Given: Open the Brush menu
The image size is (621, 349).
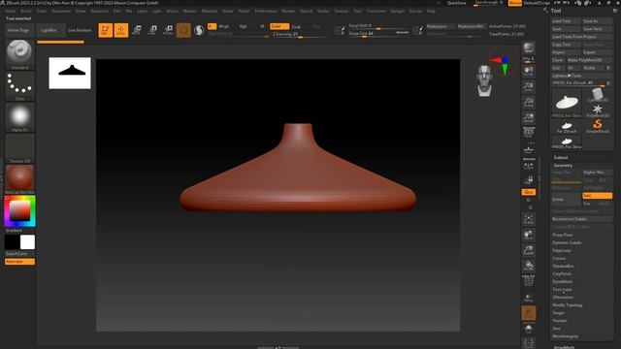Looking at the screenshot, I should point(26,11).
